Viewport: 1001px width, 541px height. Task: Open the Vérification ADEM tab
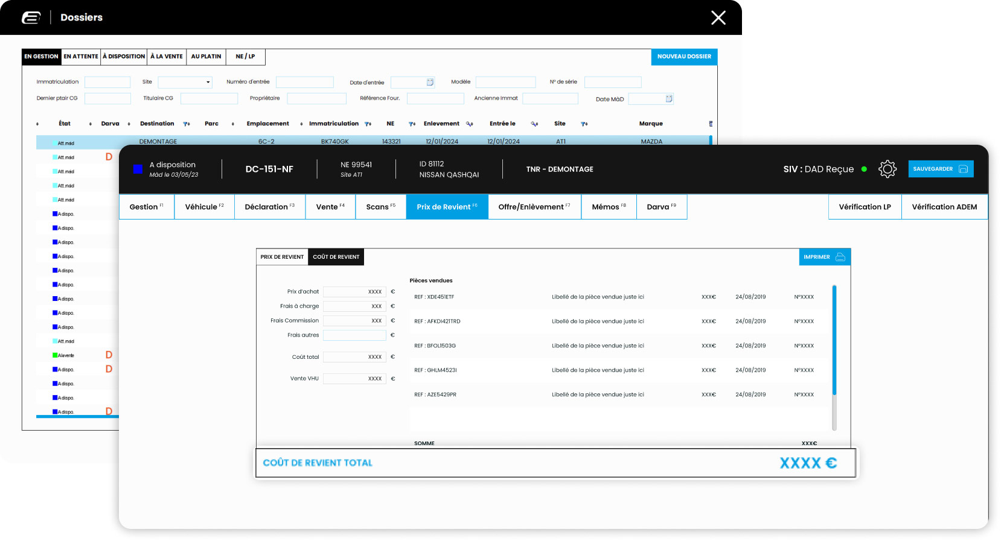coord(945,207)
